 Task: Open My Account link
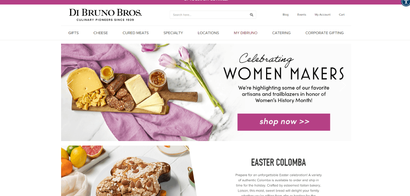pos(322,15)
